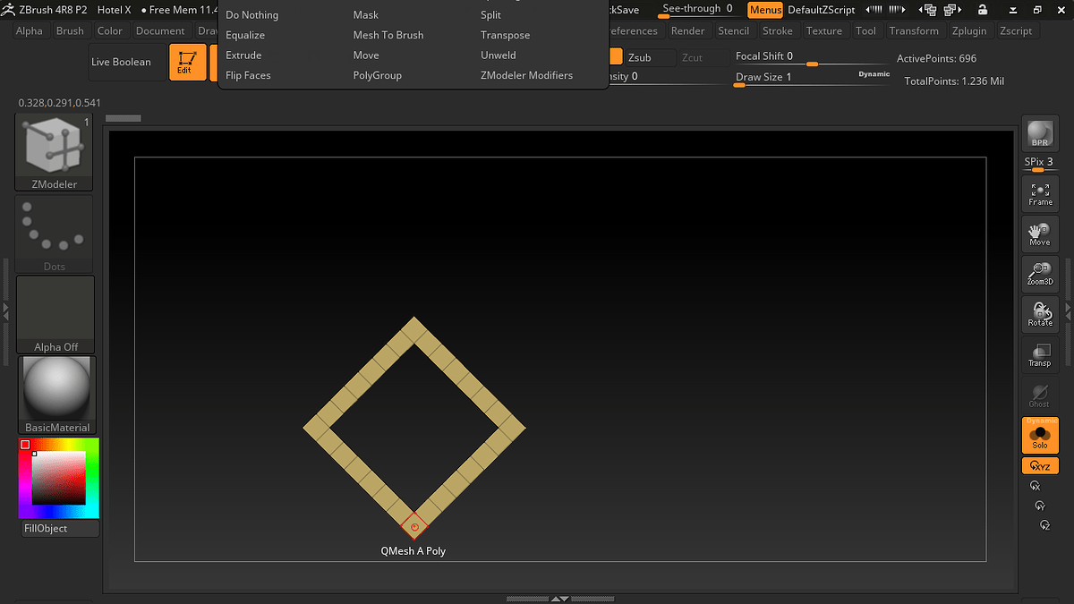Click the Frame mesh button
The height and width of the screenshot is (604, 1074).
1040,193
